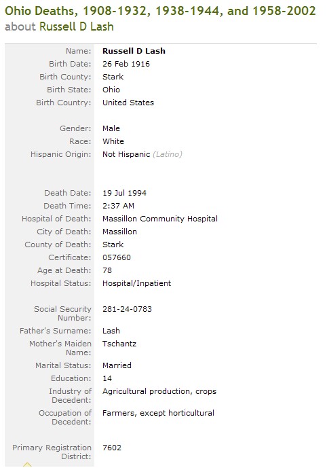This screenshot has width=327, height=470.
Task: Select the Social Security number 281-24-0783
Action: [x=127, y=309]
